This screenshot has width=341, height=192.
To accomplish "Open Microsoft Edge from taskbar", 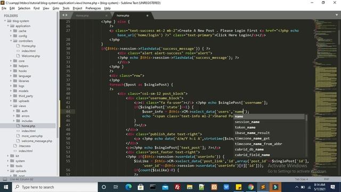I will 128,187.
